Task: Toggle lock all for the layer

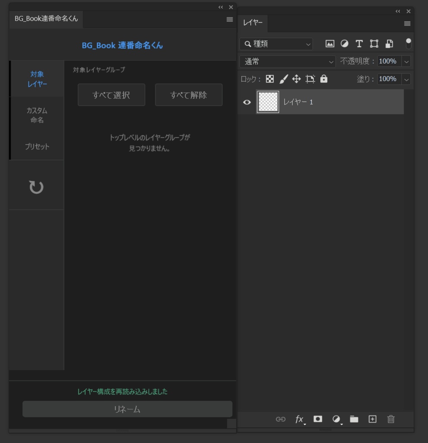Action: click(324, 79)
